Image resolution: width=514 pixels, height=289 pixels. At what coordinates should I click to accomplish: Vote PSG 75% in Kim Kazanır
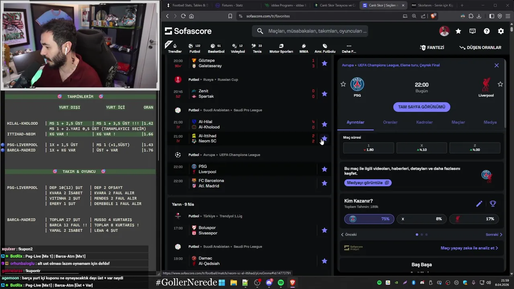369,219
